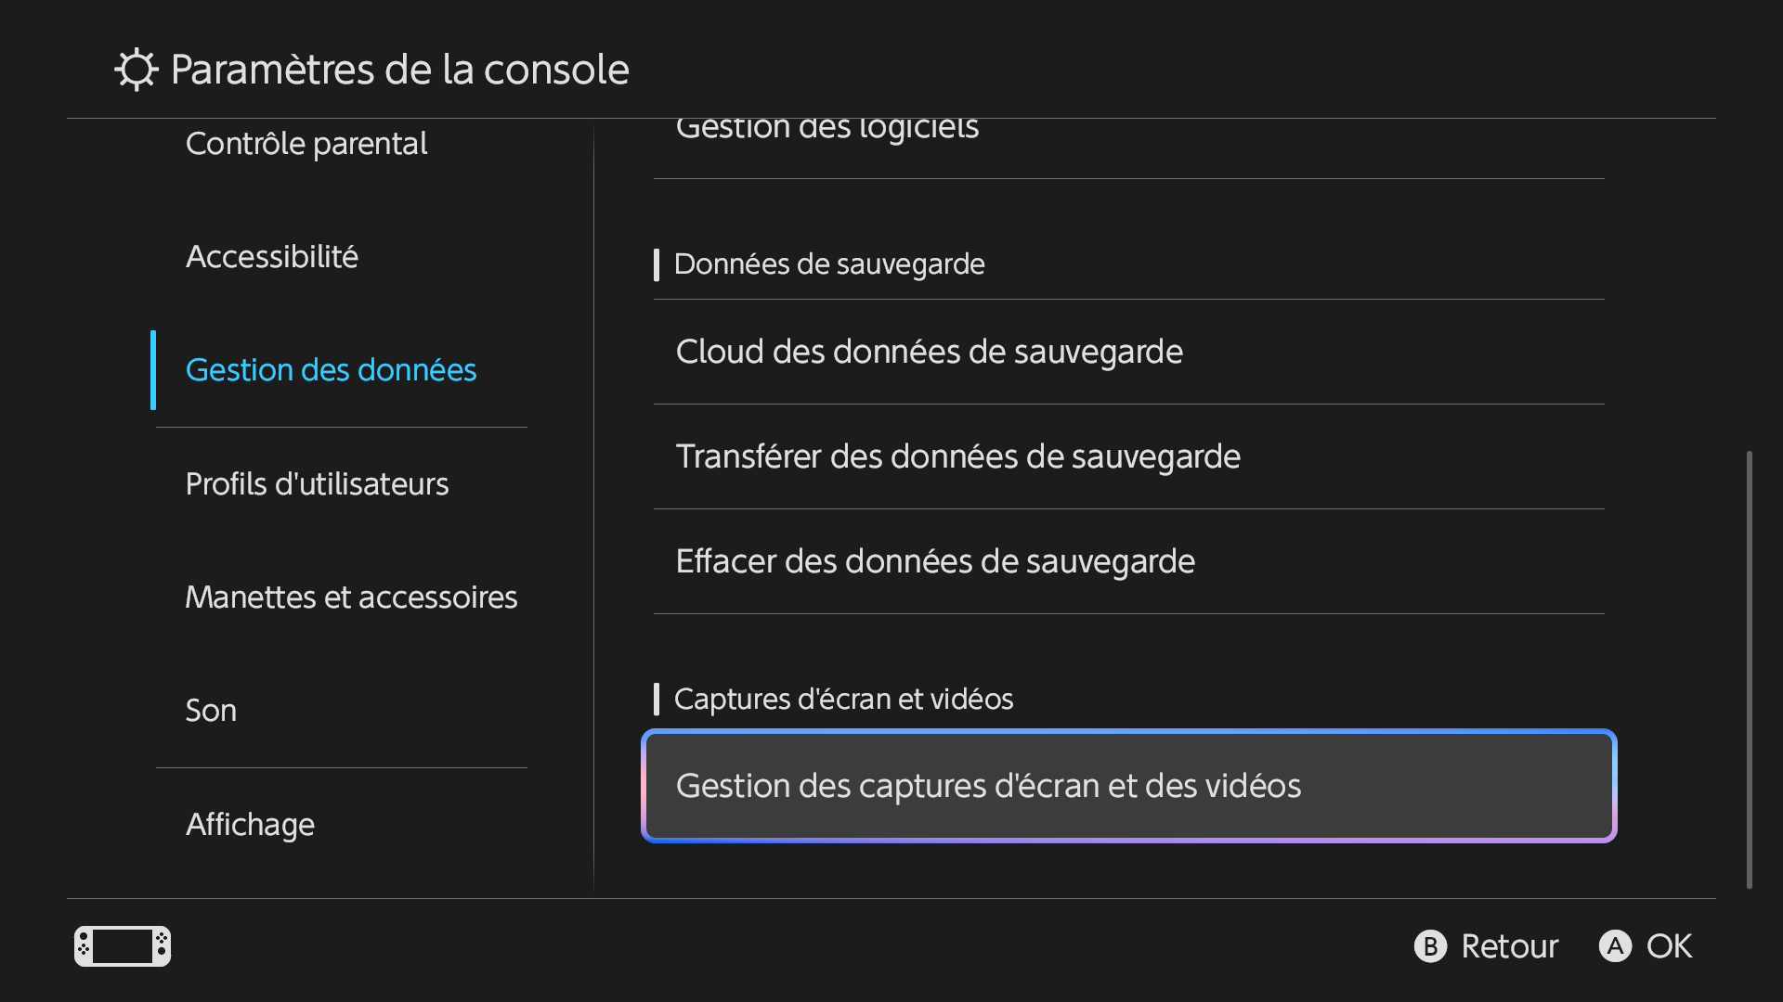Open Profils d'utilisateurs
The height and width of the screenshot is (1002, 1783).
[x=317, y=484]
